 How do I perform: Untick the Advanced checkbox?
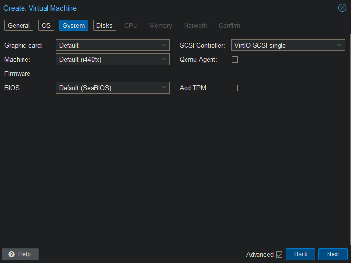click(x=279, y=254)
